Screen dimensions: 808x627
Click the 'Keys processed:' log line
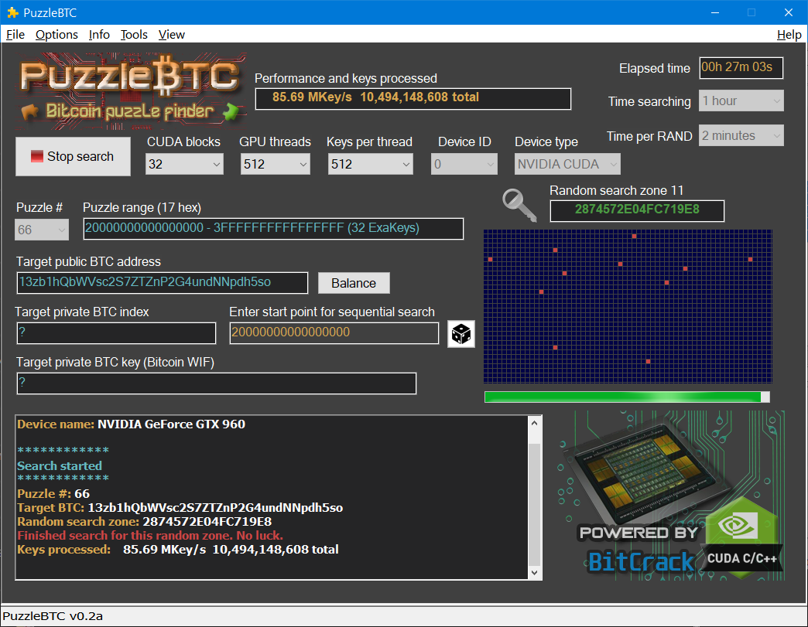pyautogui.click(x=178, y=549)
